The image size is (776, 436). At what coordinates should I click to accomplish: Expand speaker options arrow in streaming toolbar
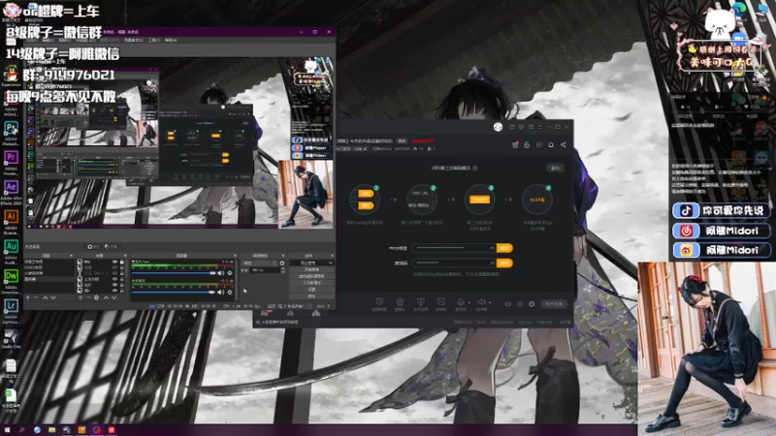(x=490, y=302)
